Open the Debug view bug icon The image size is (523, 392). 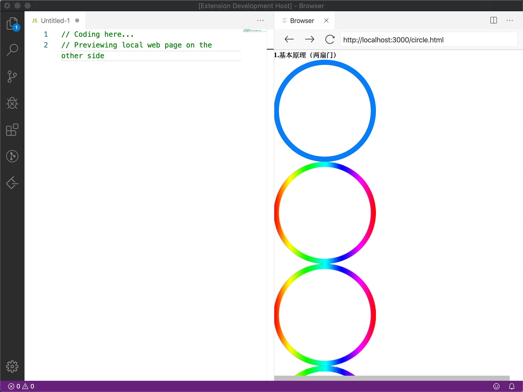(x=12, y=103)
